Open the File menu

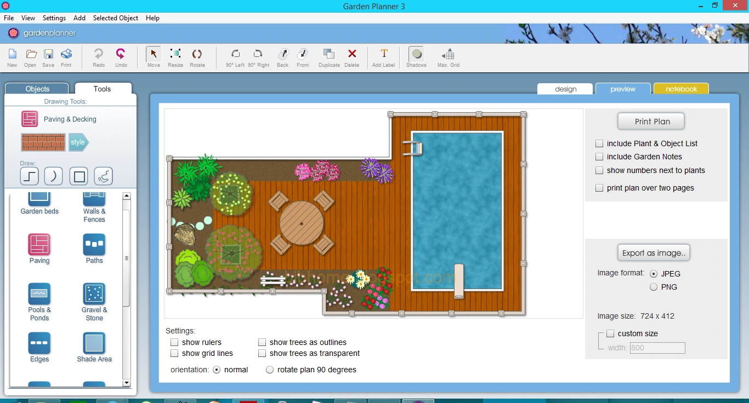[x=9, y=18]
